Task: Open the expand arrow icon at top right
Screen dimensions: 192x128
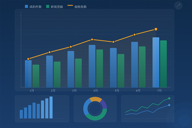Action: pos(178,5)
